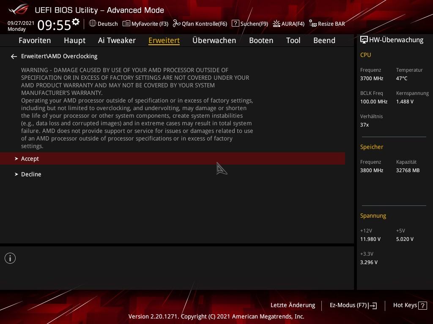This screenshot has height=324, width=433.
Task: Click Verhältnis value 37x
Action: tap(364, 125)
